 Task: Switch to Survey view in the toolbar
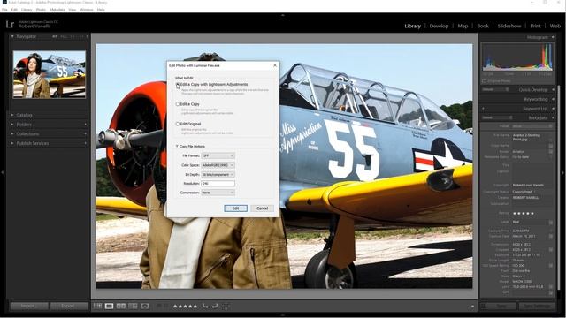tap(133, 307)
